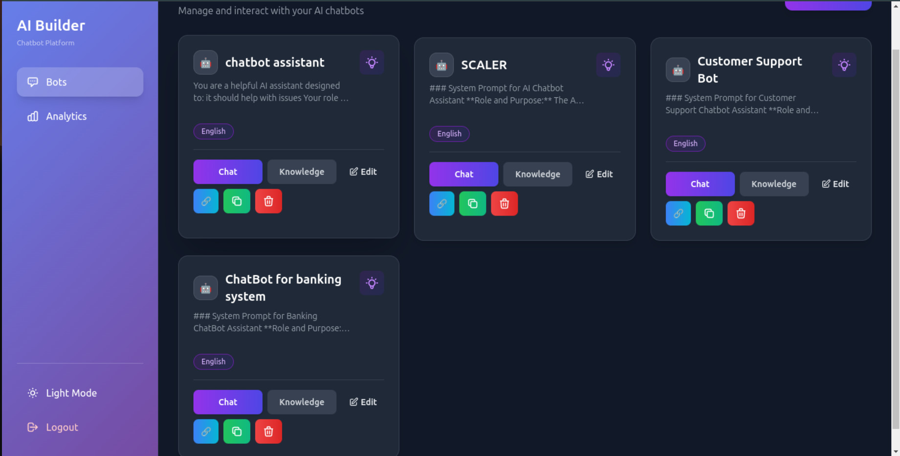The height and width of the screenshot is (456, 900).
Task: Click the English tag on SCALER card
Action: (x=449, y=134)
